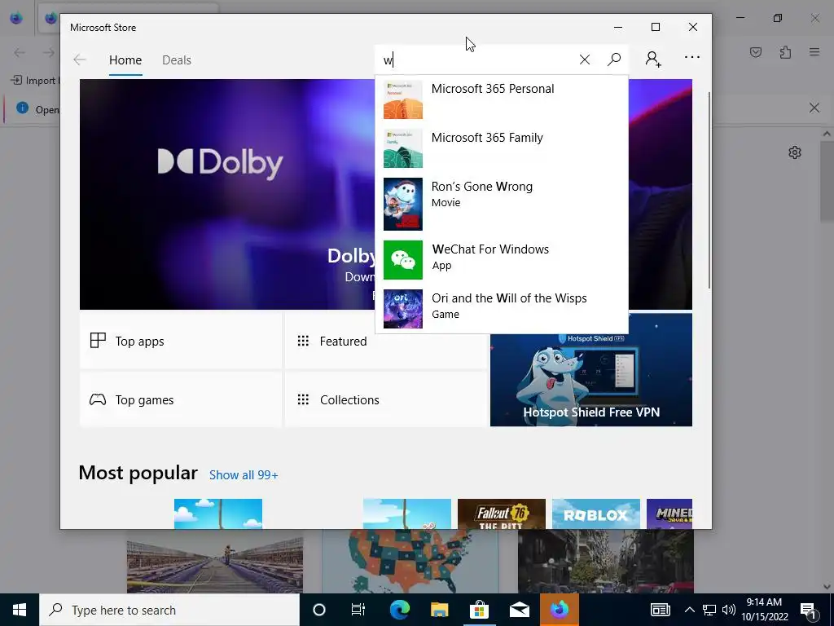Open Hotspot Shield Free VPN promo tile
The image size is (834, 626).
pos(591,369)
